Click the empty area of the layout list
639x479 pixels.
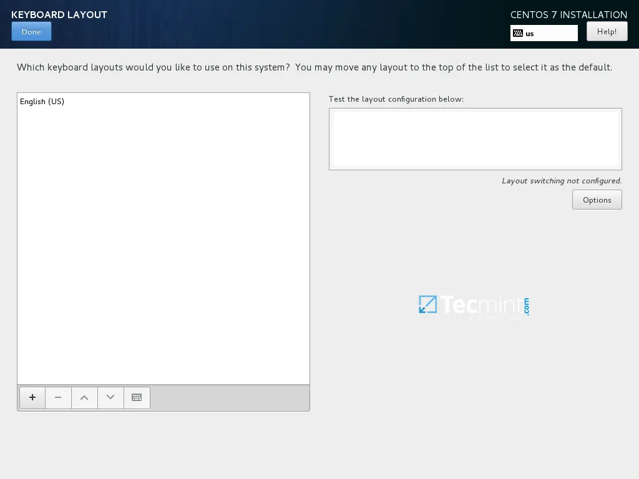[162, 249]
